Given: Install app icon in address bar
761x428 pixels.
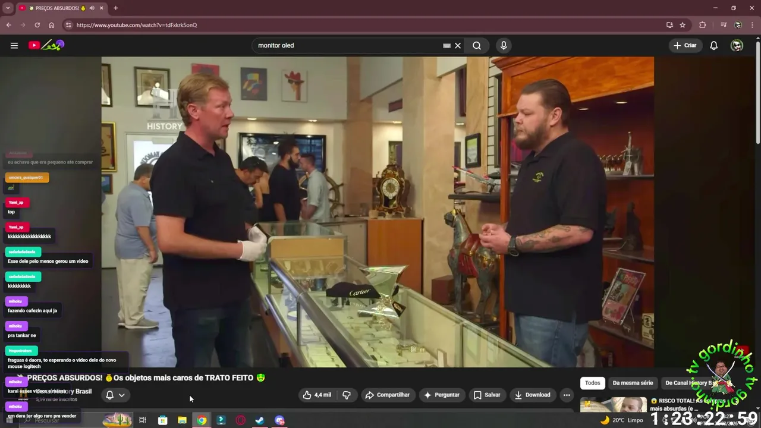Looking at the screenshot, I should (x=669, y=25).
